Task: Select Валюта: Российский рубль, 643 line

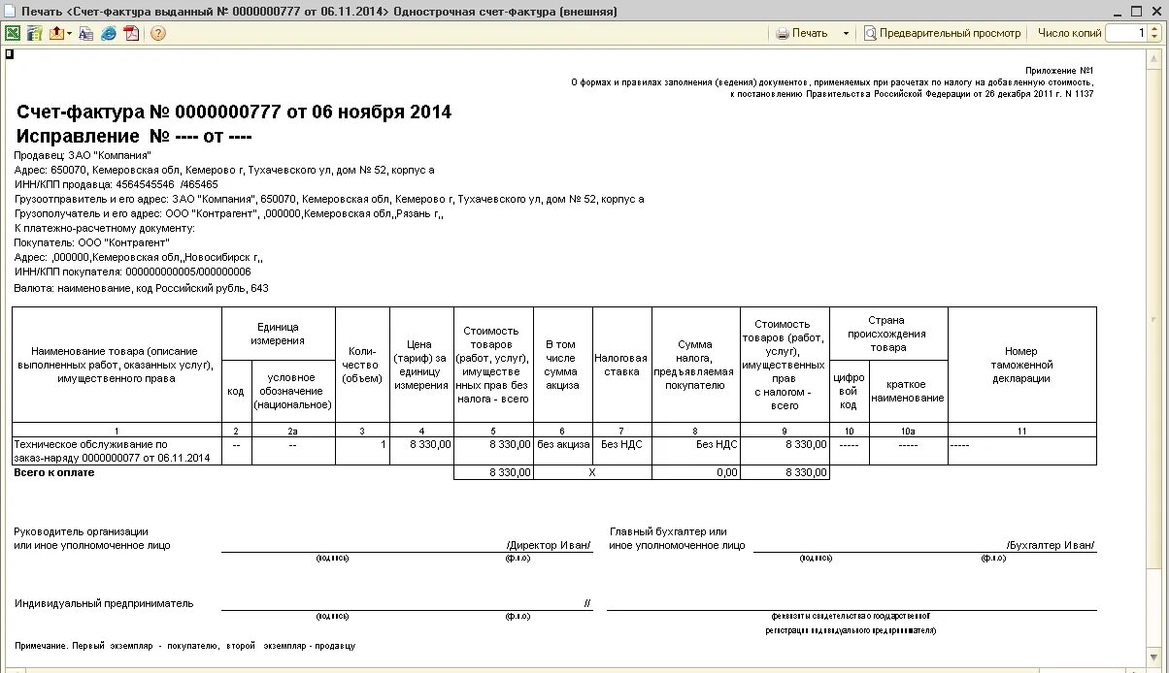Action: [x=142, y=288]
